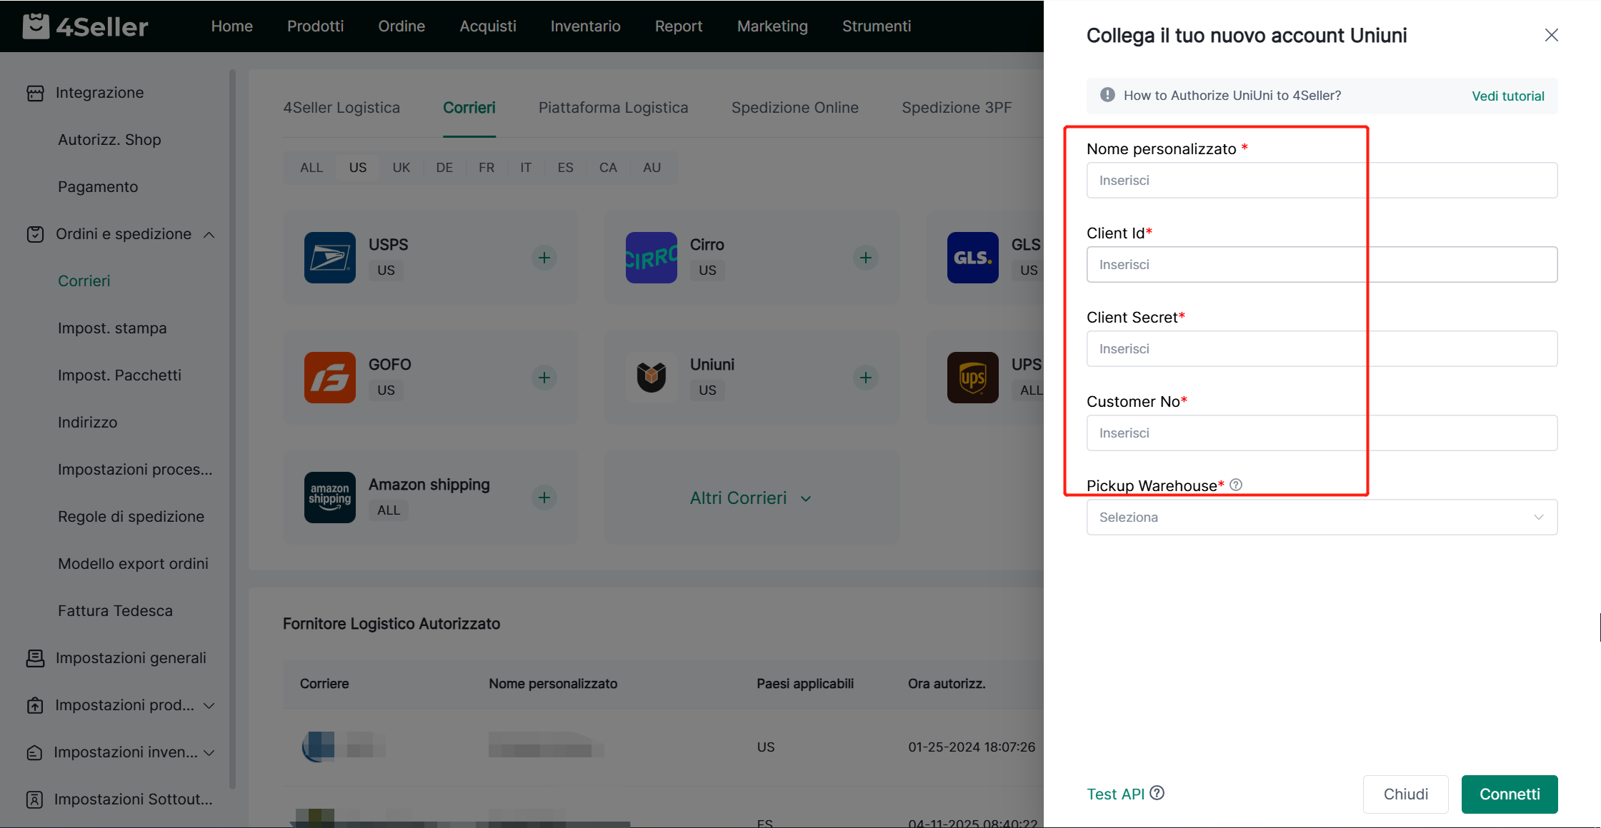The image size is (1601, 828).
Task: Select the ALL country filter
Action: click(311, 168)
